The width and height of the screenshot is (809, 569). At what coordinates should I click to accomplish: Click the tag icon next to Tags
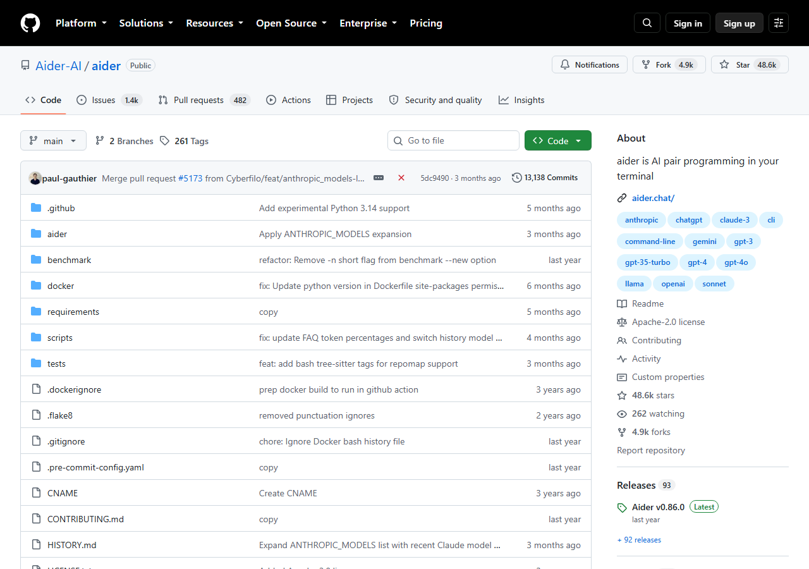pos(164,141)
